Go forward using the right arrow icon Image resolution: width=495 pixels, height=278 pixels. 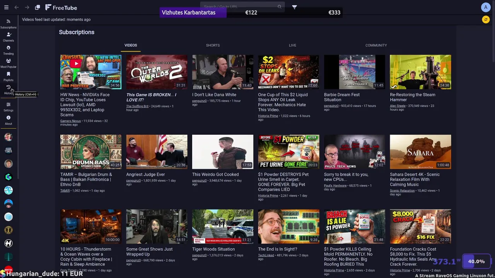coord(27,7)
